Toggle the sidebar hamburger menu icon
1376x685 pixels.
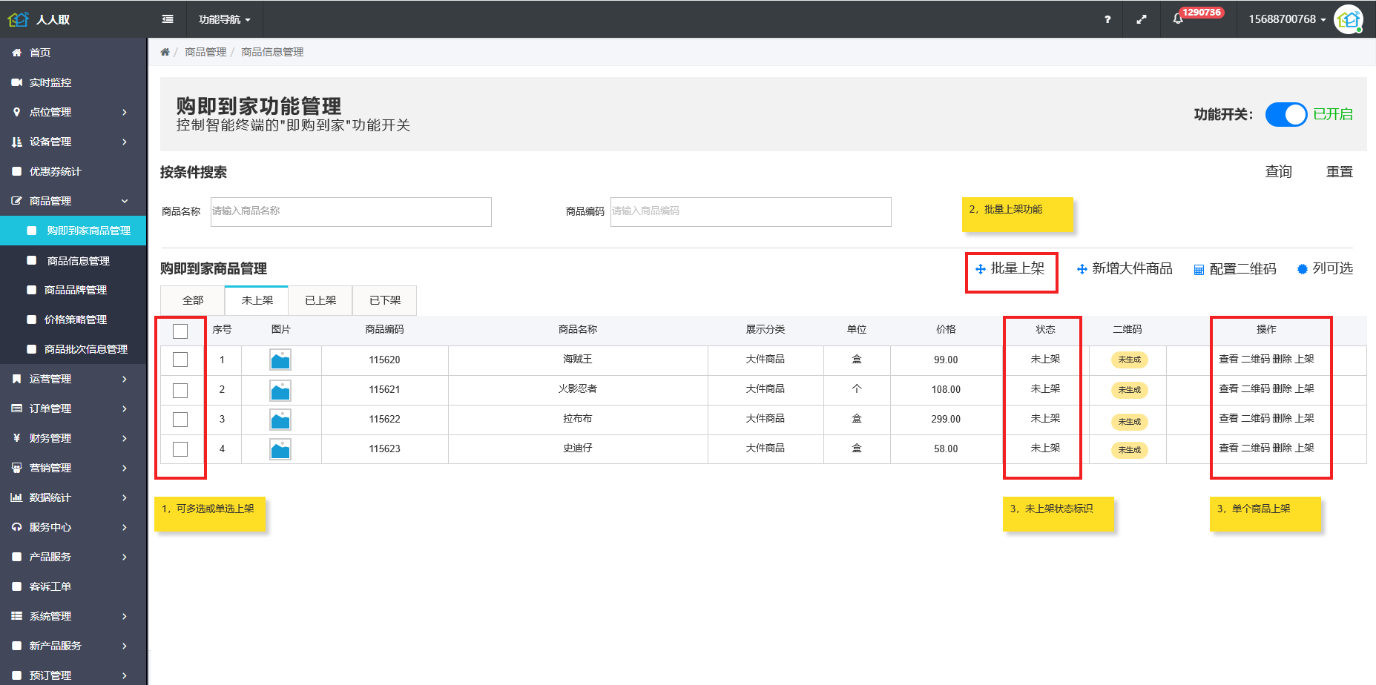168,19
